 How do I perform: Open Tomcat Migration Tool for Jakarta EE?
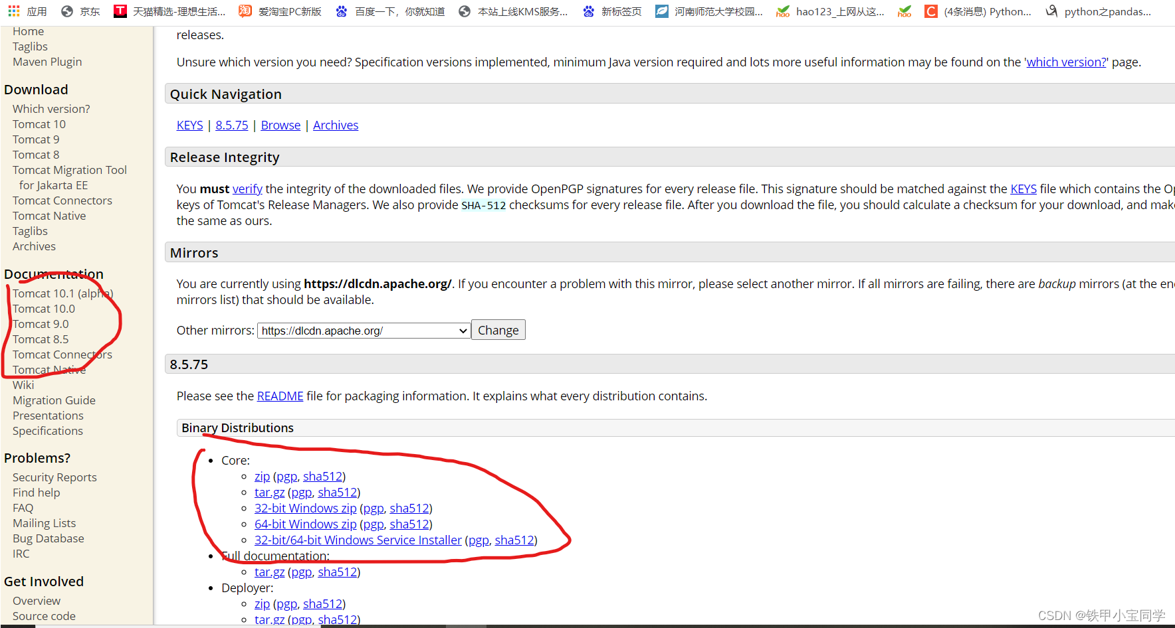coord(70,178)
